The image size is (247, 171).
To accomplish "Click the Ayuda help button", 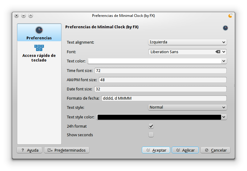I will point(30,150).
